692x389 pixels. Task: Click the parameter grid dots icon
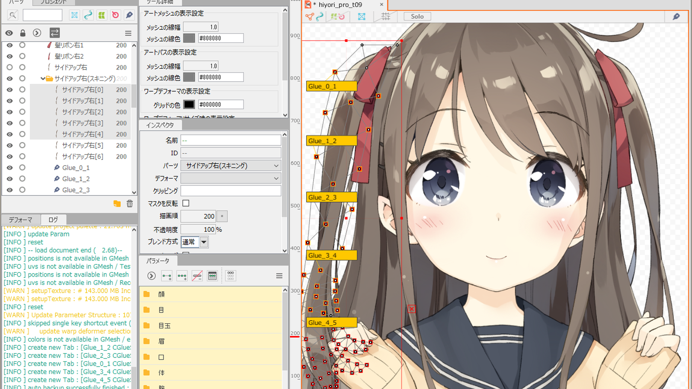[231, 276]
